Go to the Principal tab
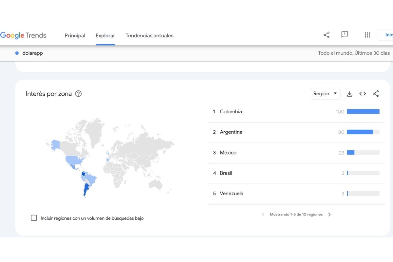Screen dimensions: 393x262 tap(75, 35)
